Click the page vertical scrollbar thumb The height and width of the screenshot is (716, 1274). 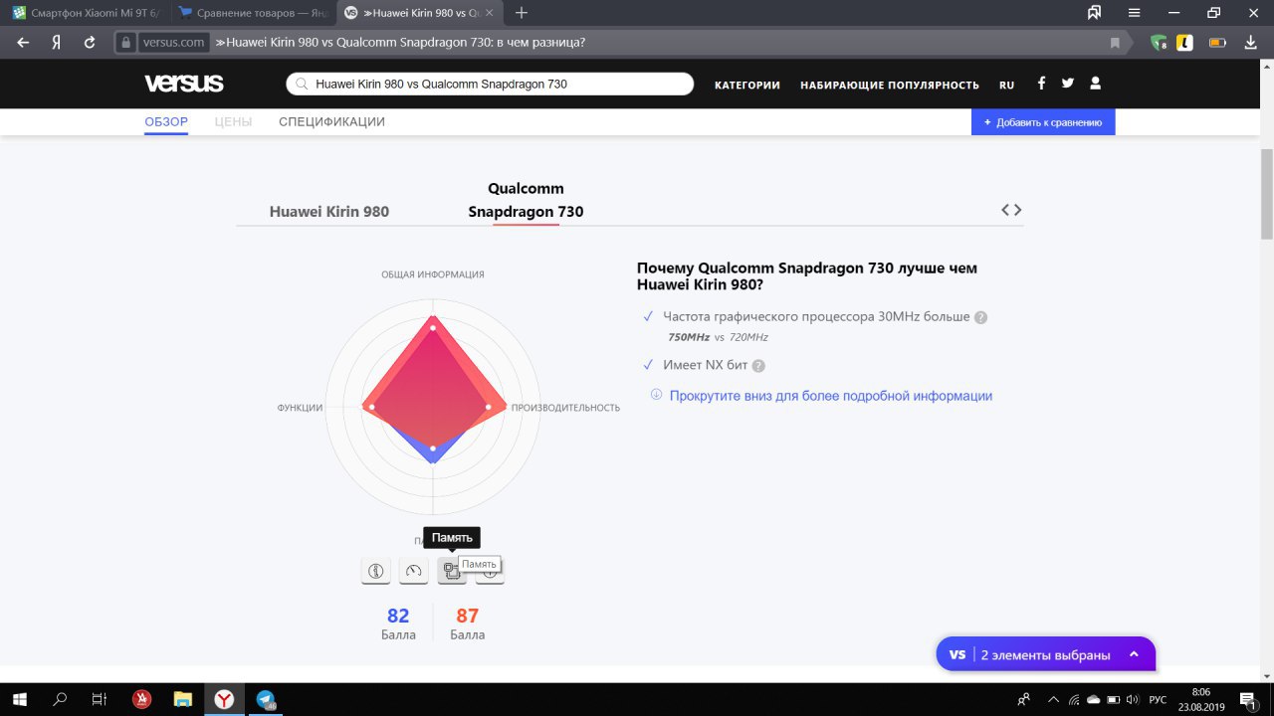(x=1266, y=194)
